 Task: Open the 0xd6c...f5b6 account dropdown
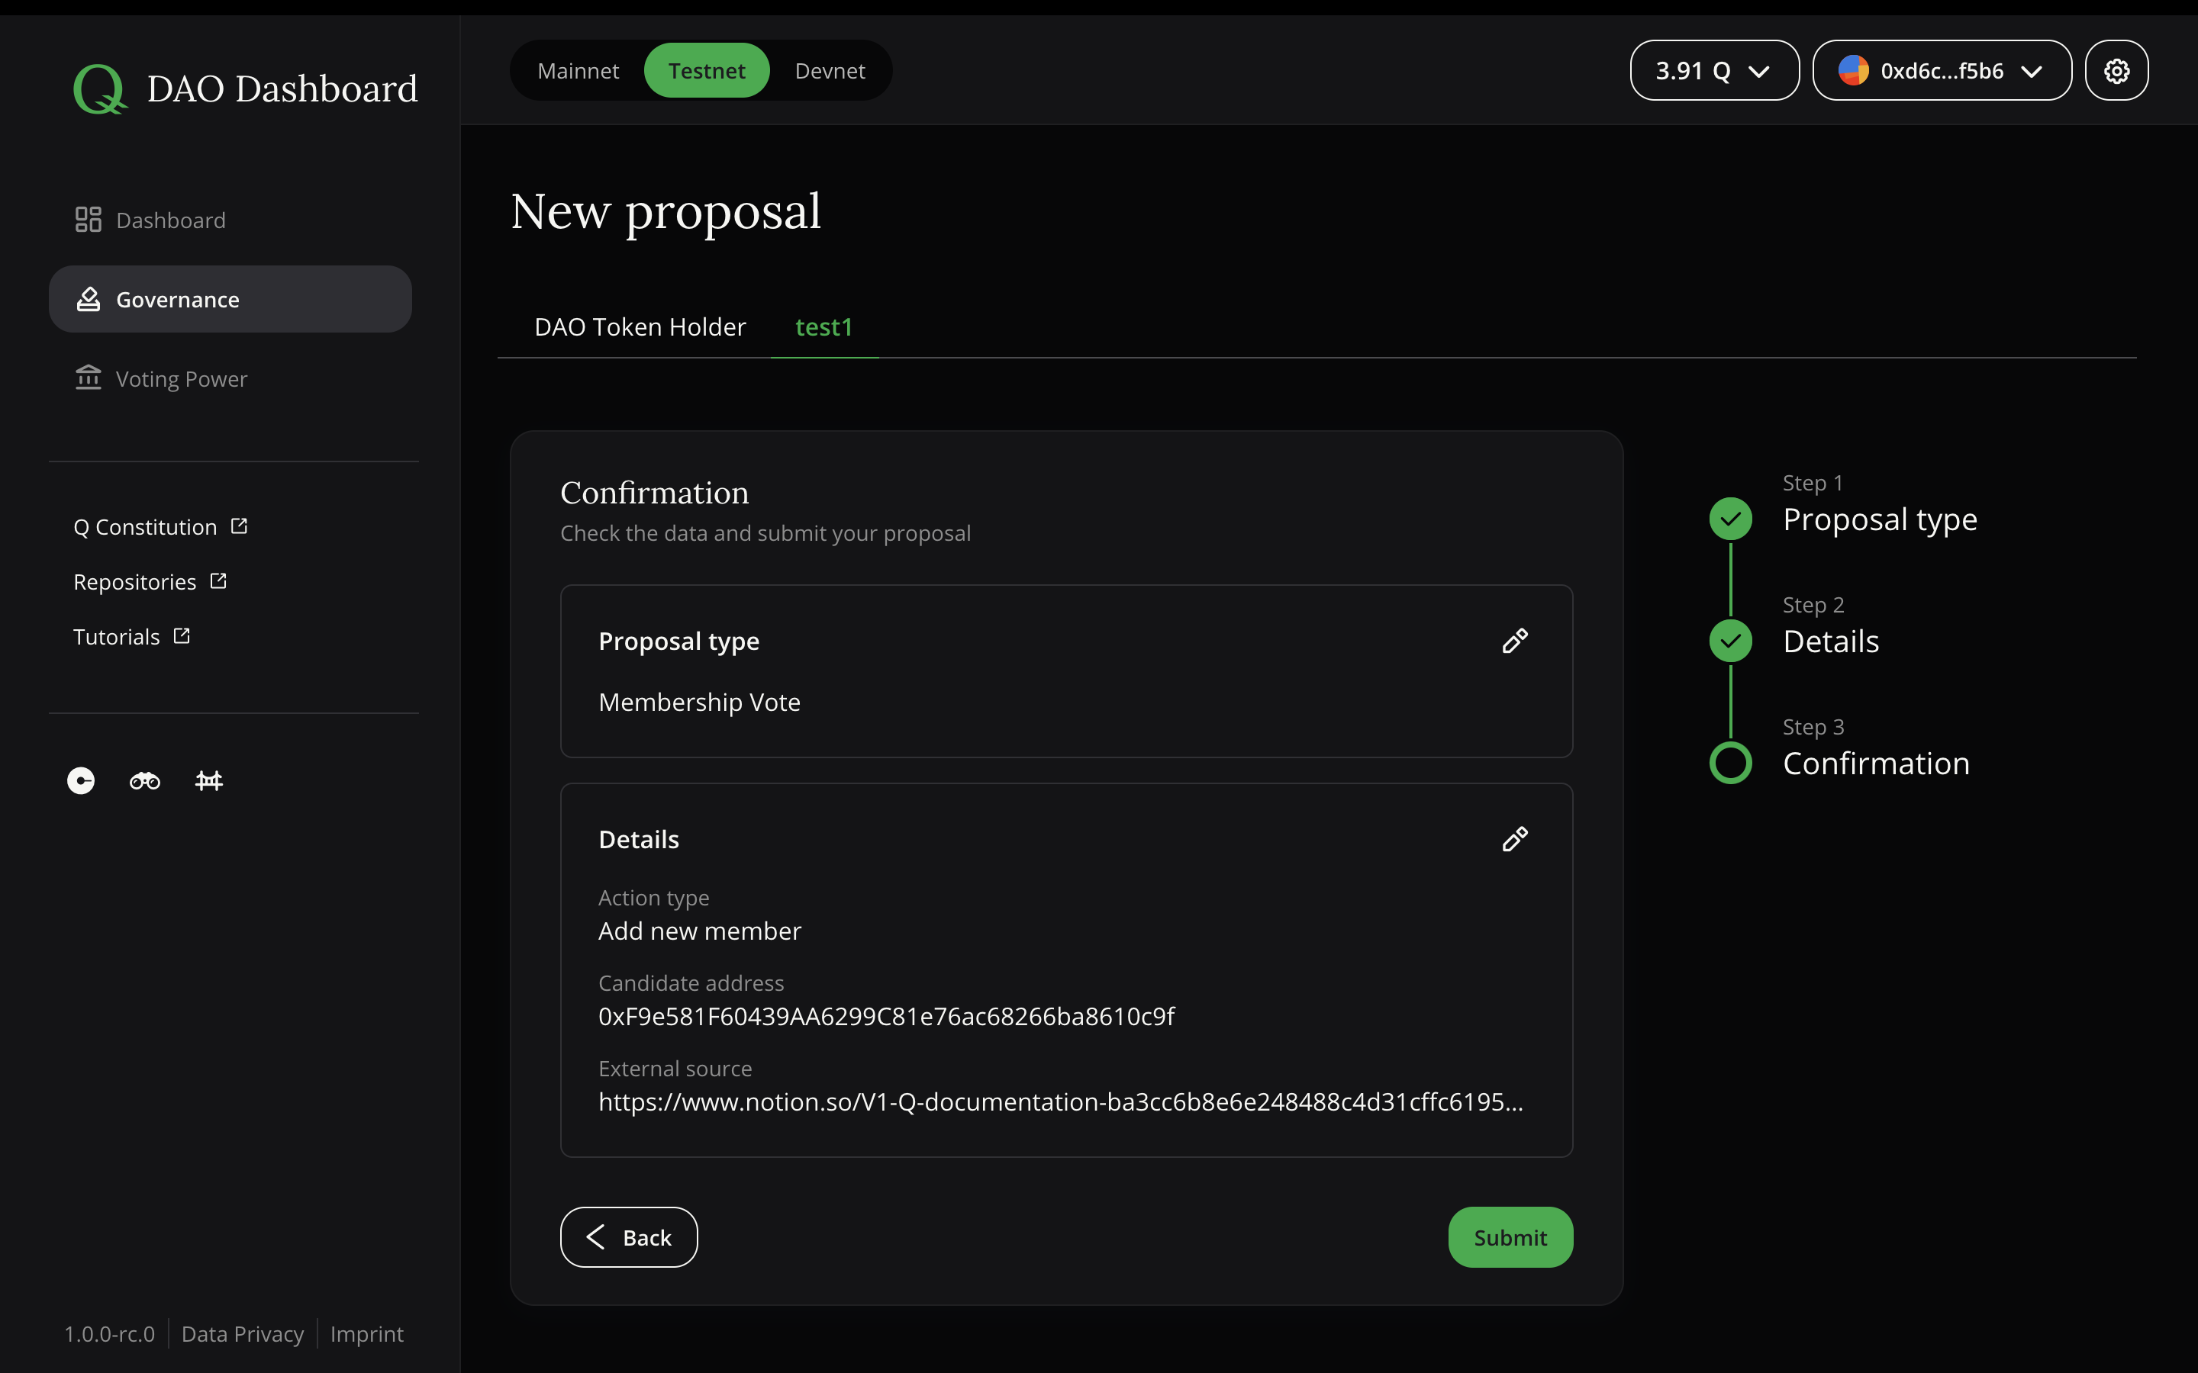point(1942,70)
